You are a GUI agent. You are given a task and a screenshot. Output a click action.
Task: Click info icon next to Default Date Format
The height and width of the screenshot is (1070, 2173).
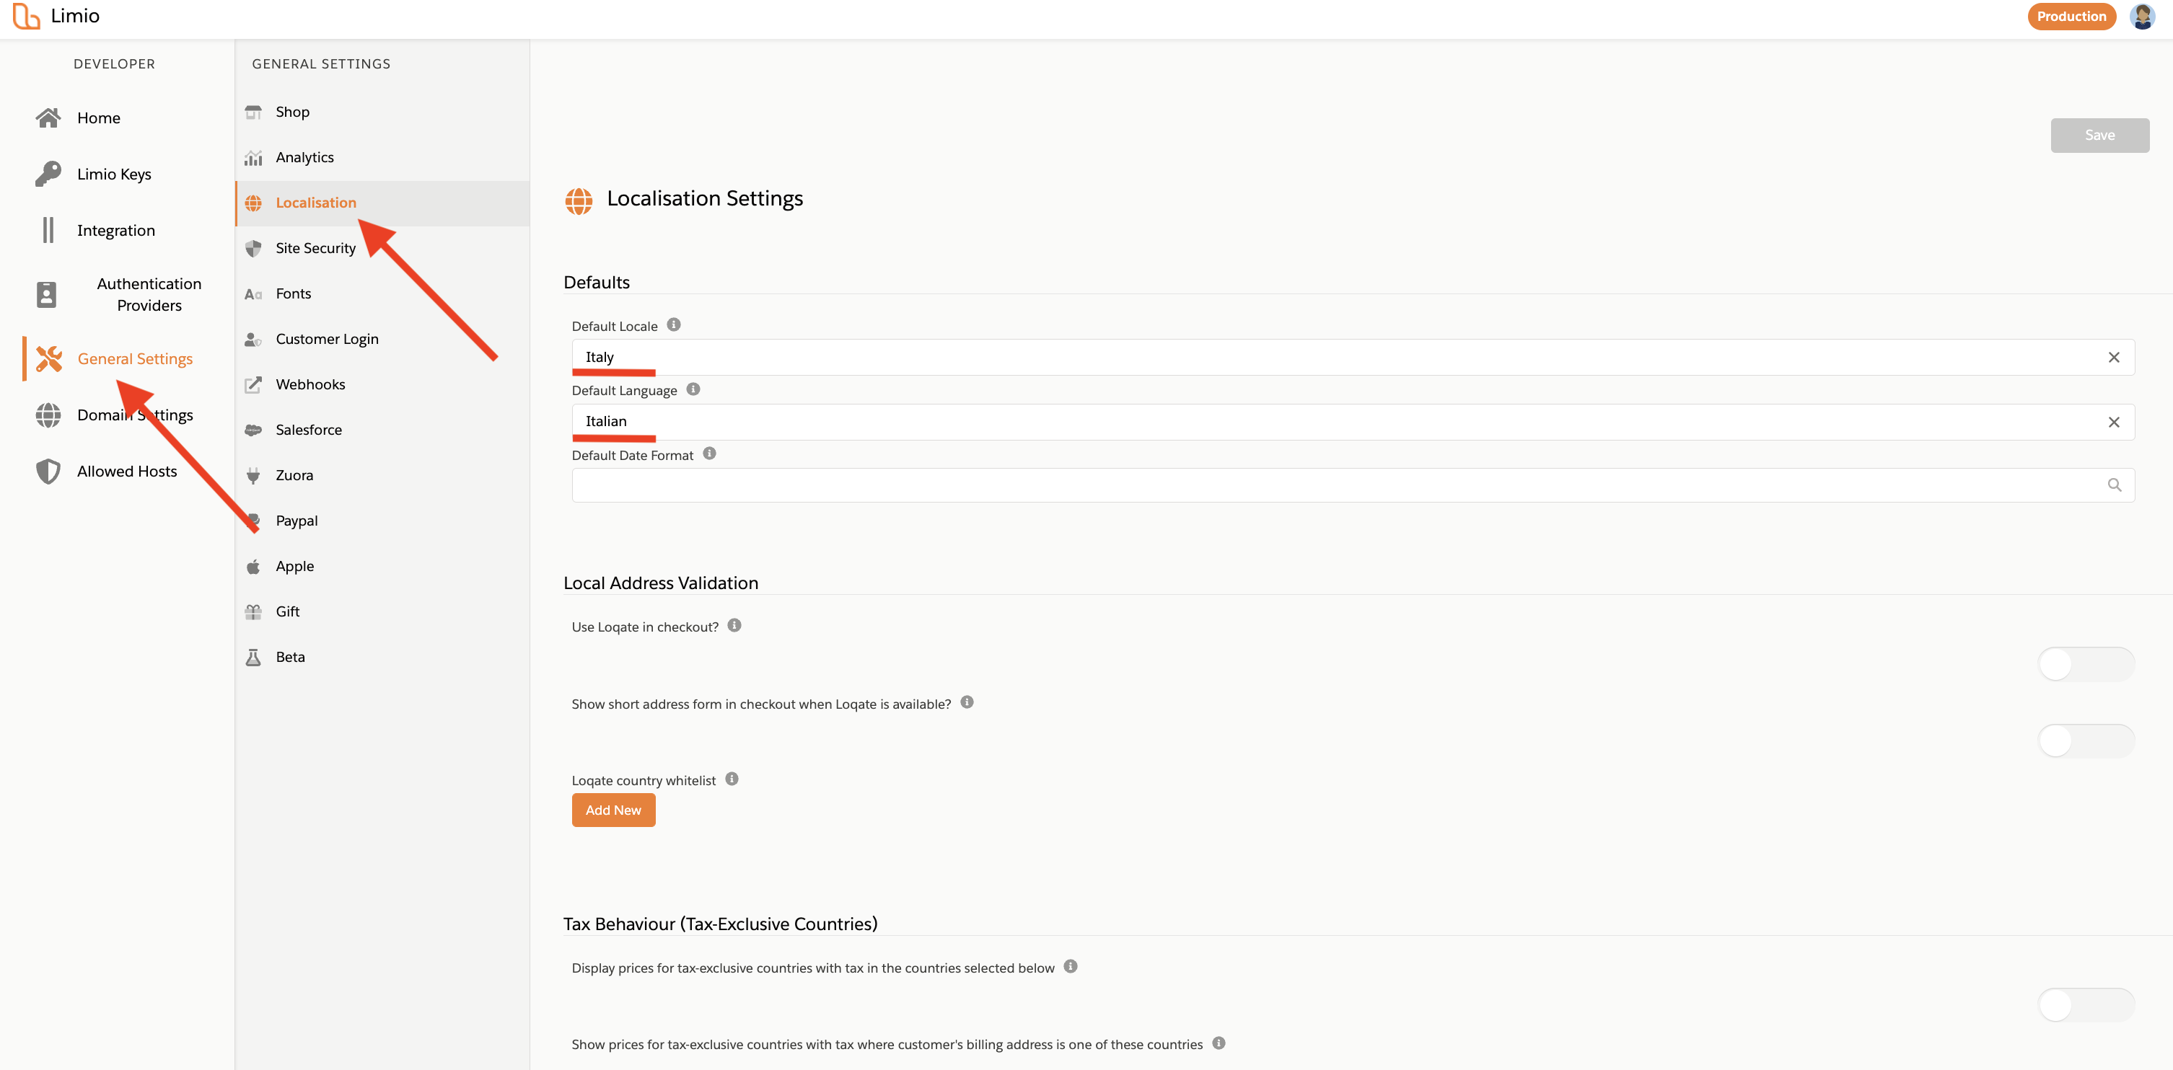(x=709, y=454)
